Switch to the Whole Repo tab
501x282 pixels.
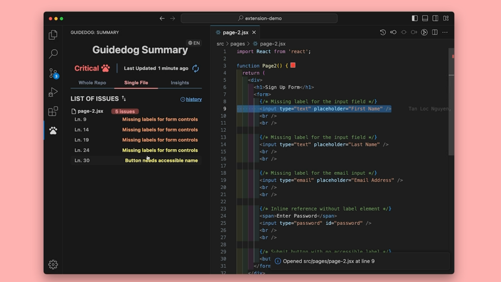coord(93,82)
